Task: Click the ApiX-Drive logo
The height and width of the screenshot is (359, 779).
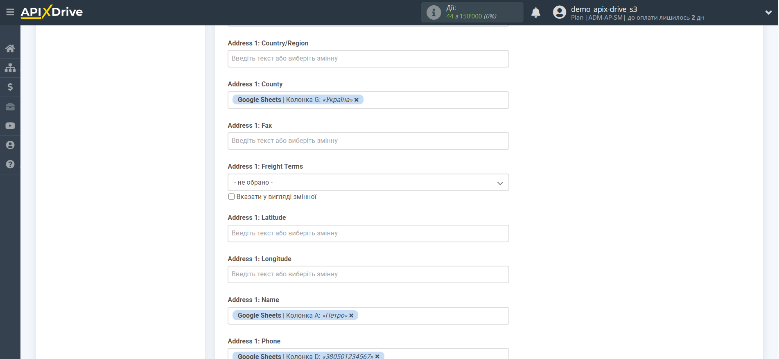Action: click(52, 12)
